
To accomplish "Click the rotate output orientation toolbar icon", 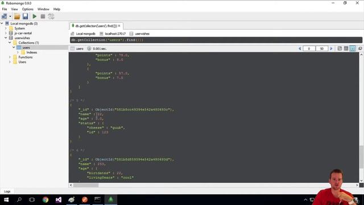I will click(51, 17).
